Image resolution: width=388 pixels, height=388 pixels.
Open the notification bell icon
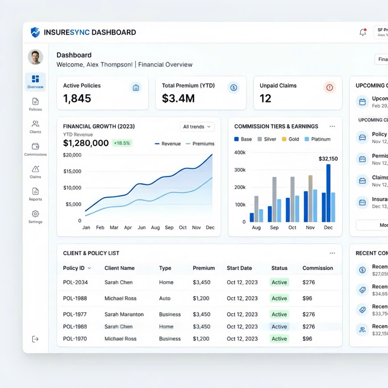363,32
